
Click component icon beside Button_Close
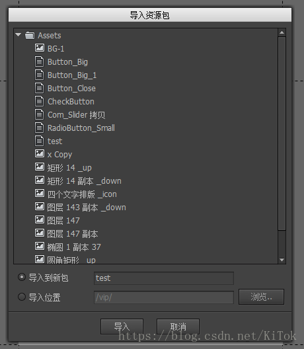(40, 88)
